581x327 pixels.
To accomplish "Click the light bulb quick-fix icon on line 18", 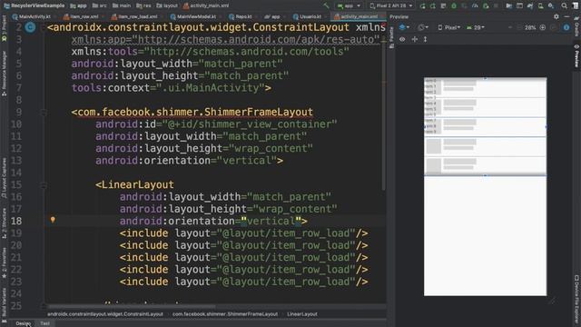I will (53, 220).
